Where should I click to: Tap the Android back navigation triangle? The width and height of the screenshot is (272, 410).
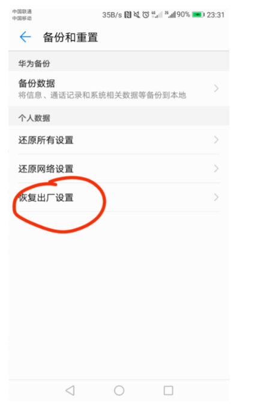(70, 390)
